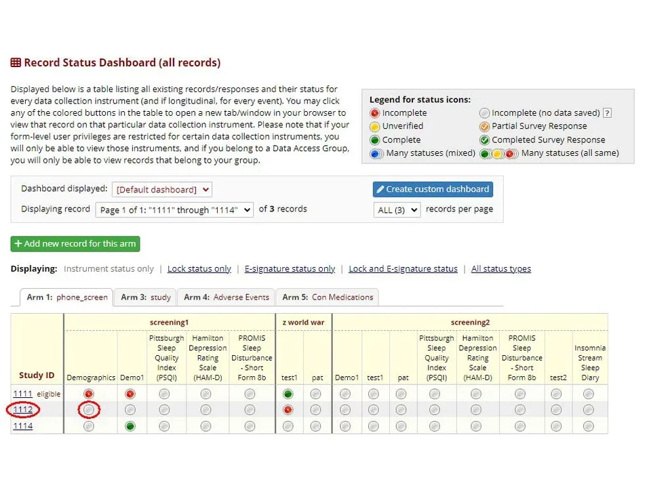Open Hamilton Depression Rating status for record 1111
This screenshot has height=488, width=651.
(206, 393)
